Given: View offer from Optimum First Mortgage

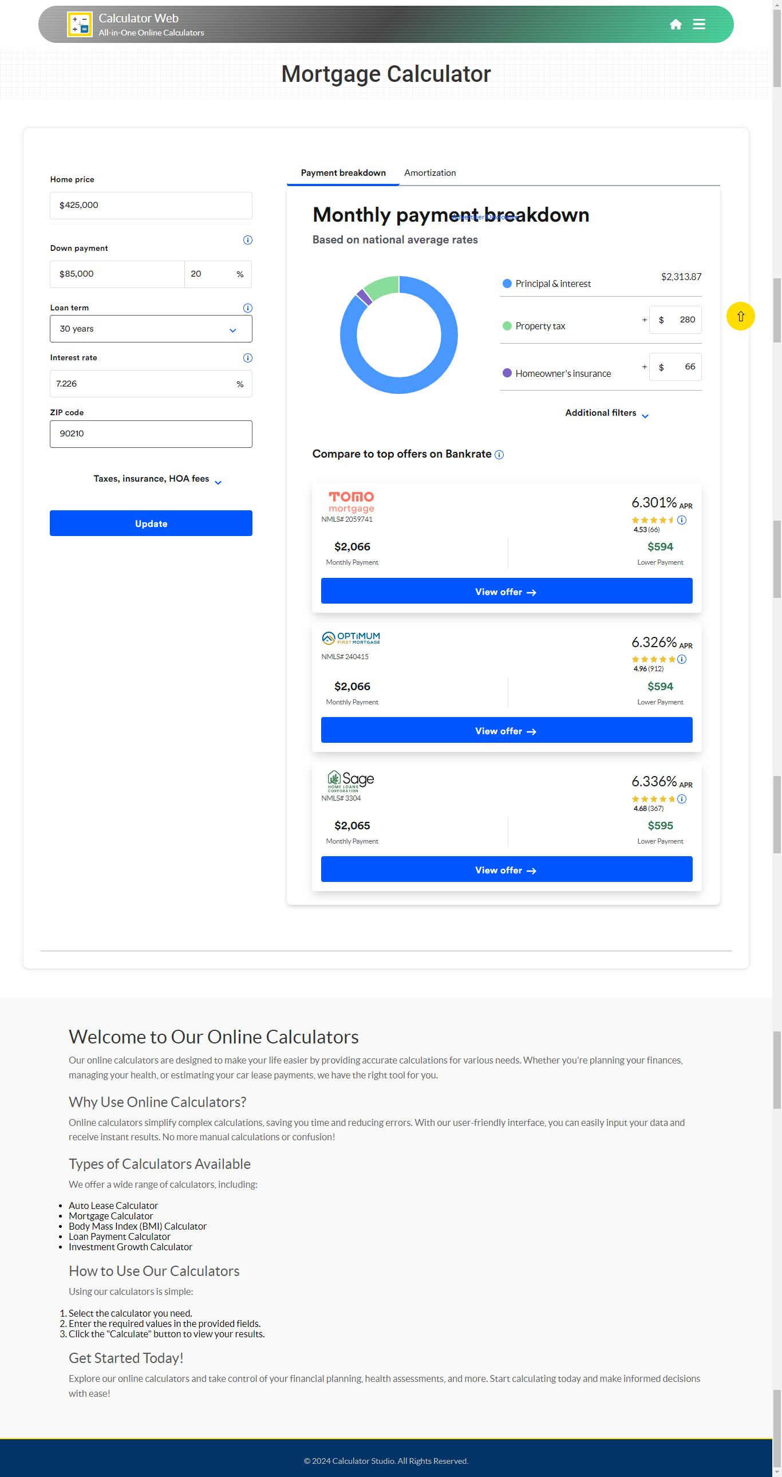Looking at the screenshot, I should click(506, 730).
